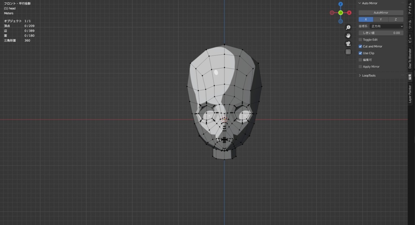Select the Z mirror axis
The width and height of the screenshot is (415, 225).
tap(396, 19)
